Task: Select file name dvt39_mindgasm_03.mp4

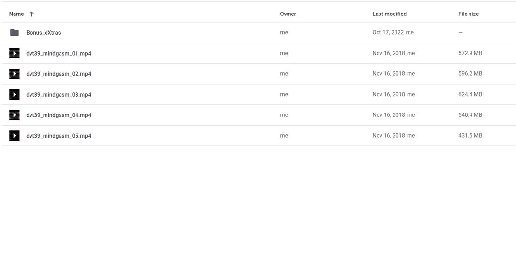Action: tap(59, 95)
